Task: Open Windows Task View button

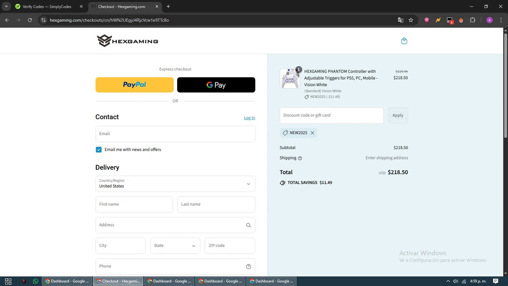Action: tap(8, 281)
